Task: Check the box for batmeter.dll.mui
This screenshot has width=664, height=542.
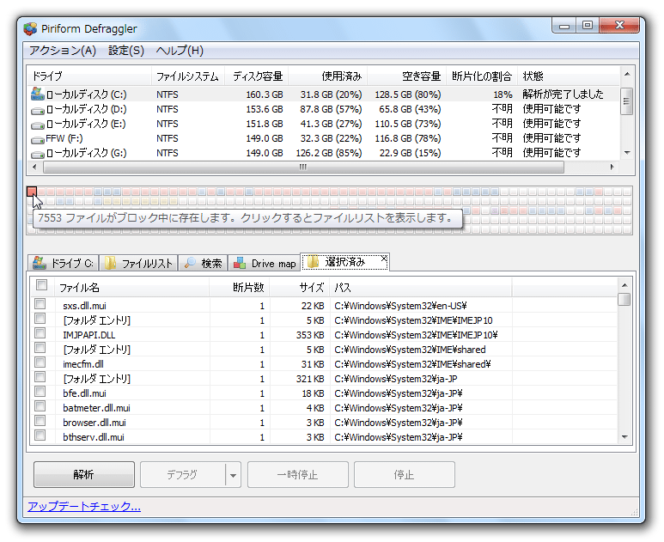Action: click(40, 406)
